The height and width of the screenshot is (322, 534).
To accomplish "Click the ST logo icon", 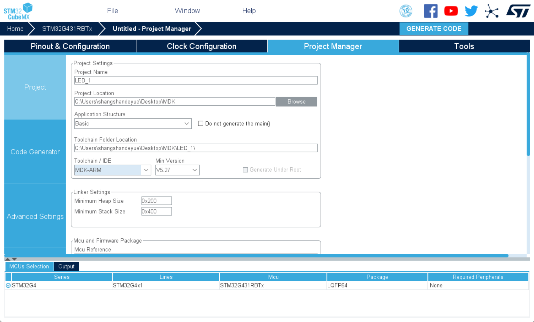I will [518, 11].
